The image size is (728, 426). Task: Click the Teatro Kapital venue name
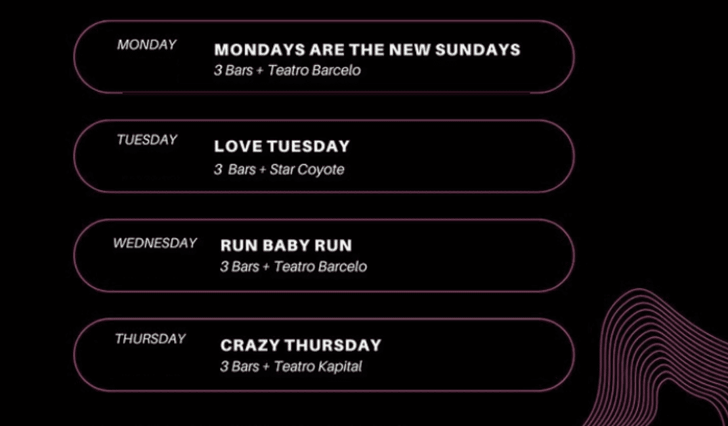point(318,367)
